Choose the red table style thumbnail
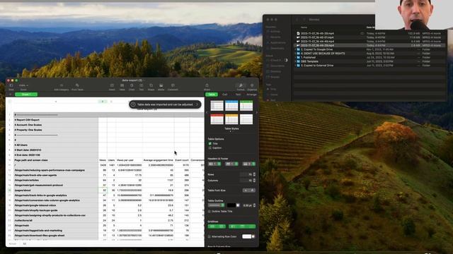 [217, 119]
